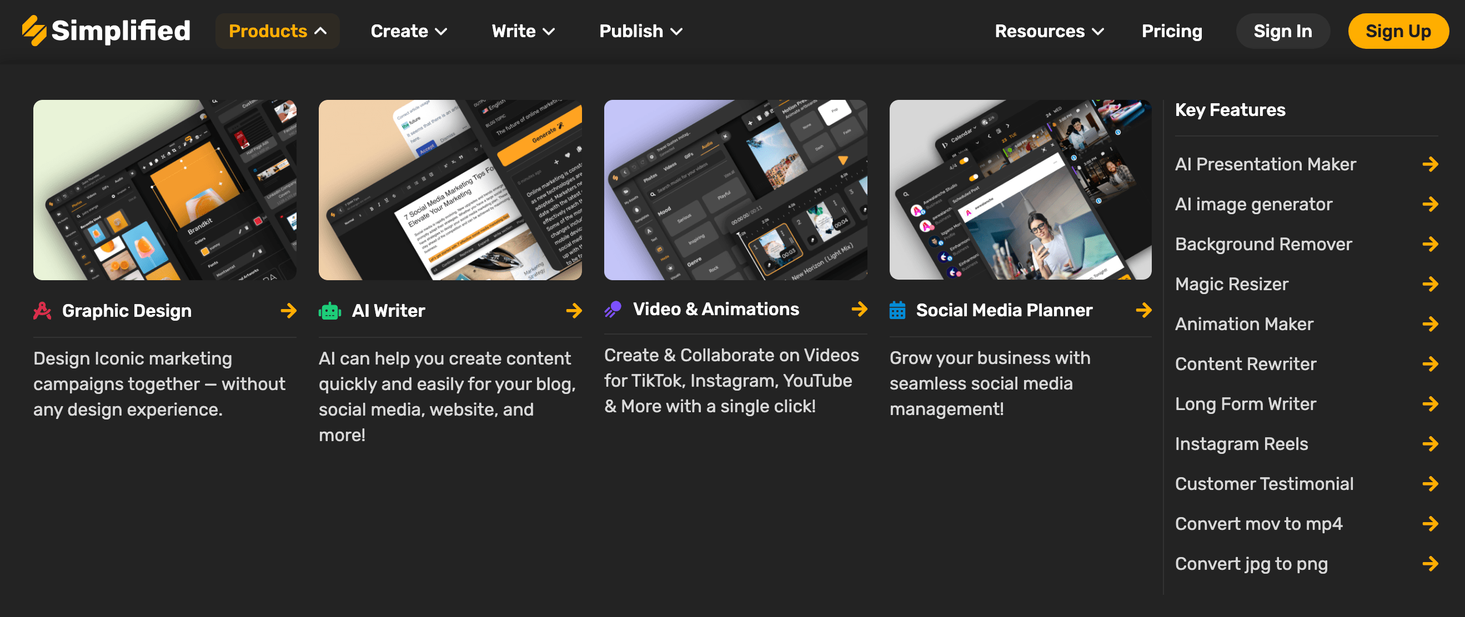
Task: Click the AI Writer preview thumbnail
Action: 450,190
